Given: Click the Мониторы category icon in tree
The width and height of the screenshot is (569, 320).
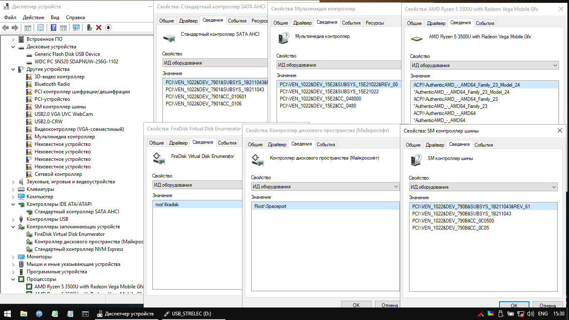Looking at the screenshot, I should (x=21, y=257).
